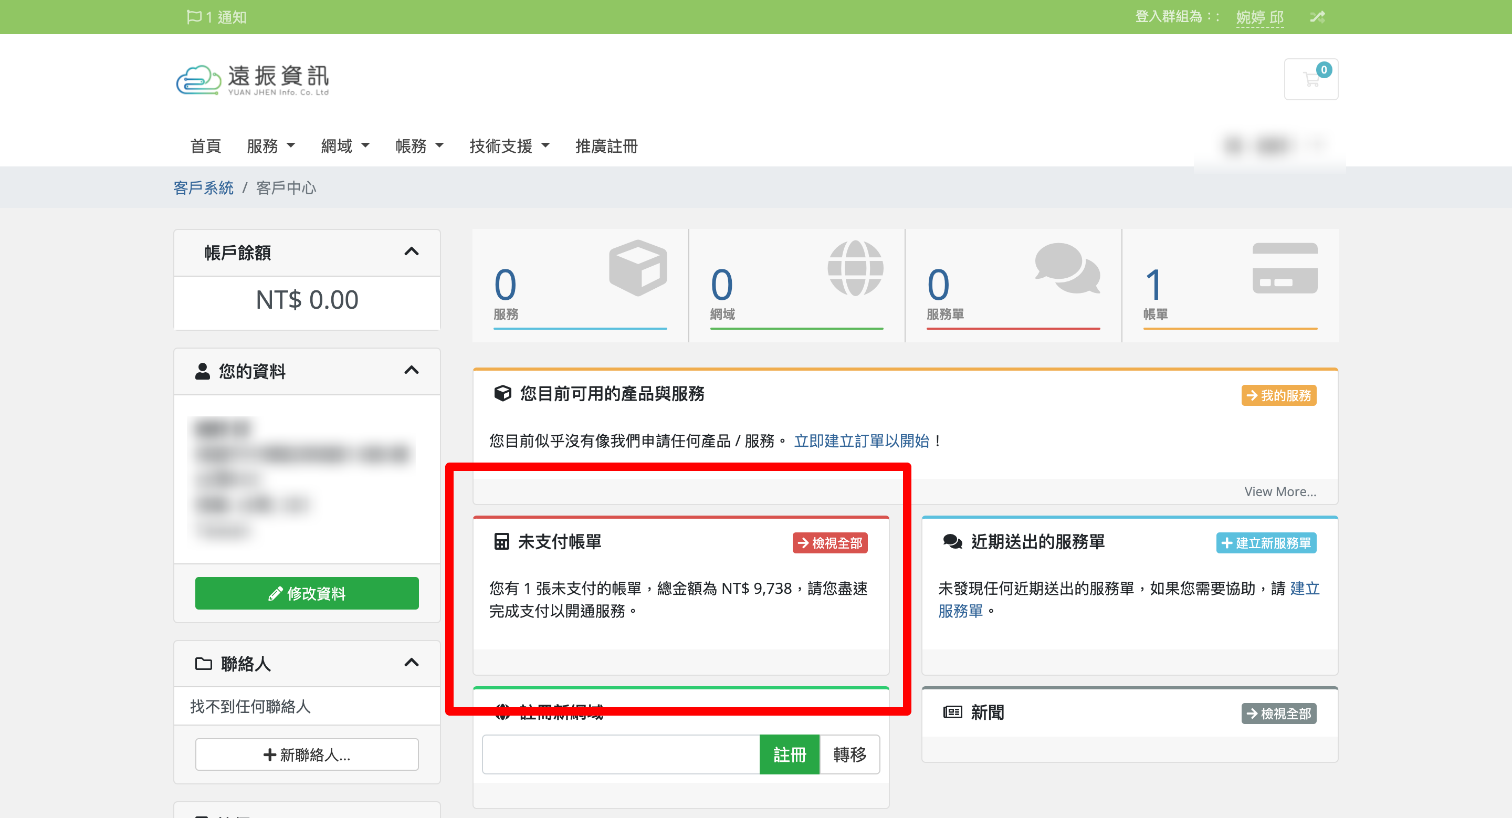This screenshot has width=1512, height=818.
Task: Click the 帳單 credit card icon
Action: coord(1284,268)
